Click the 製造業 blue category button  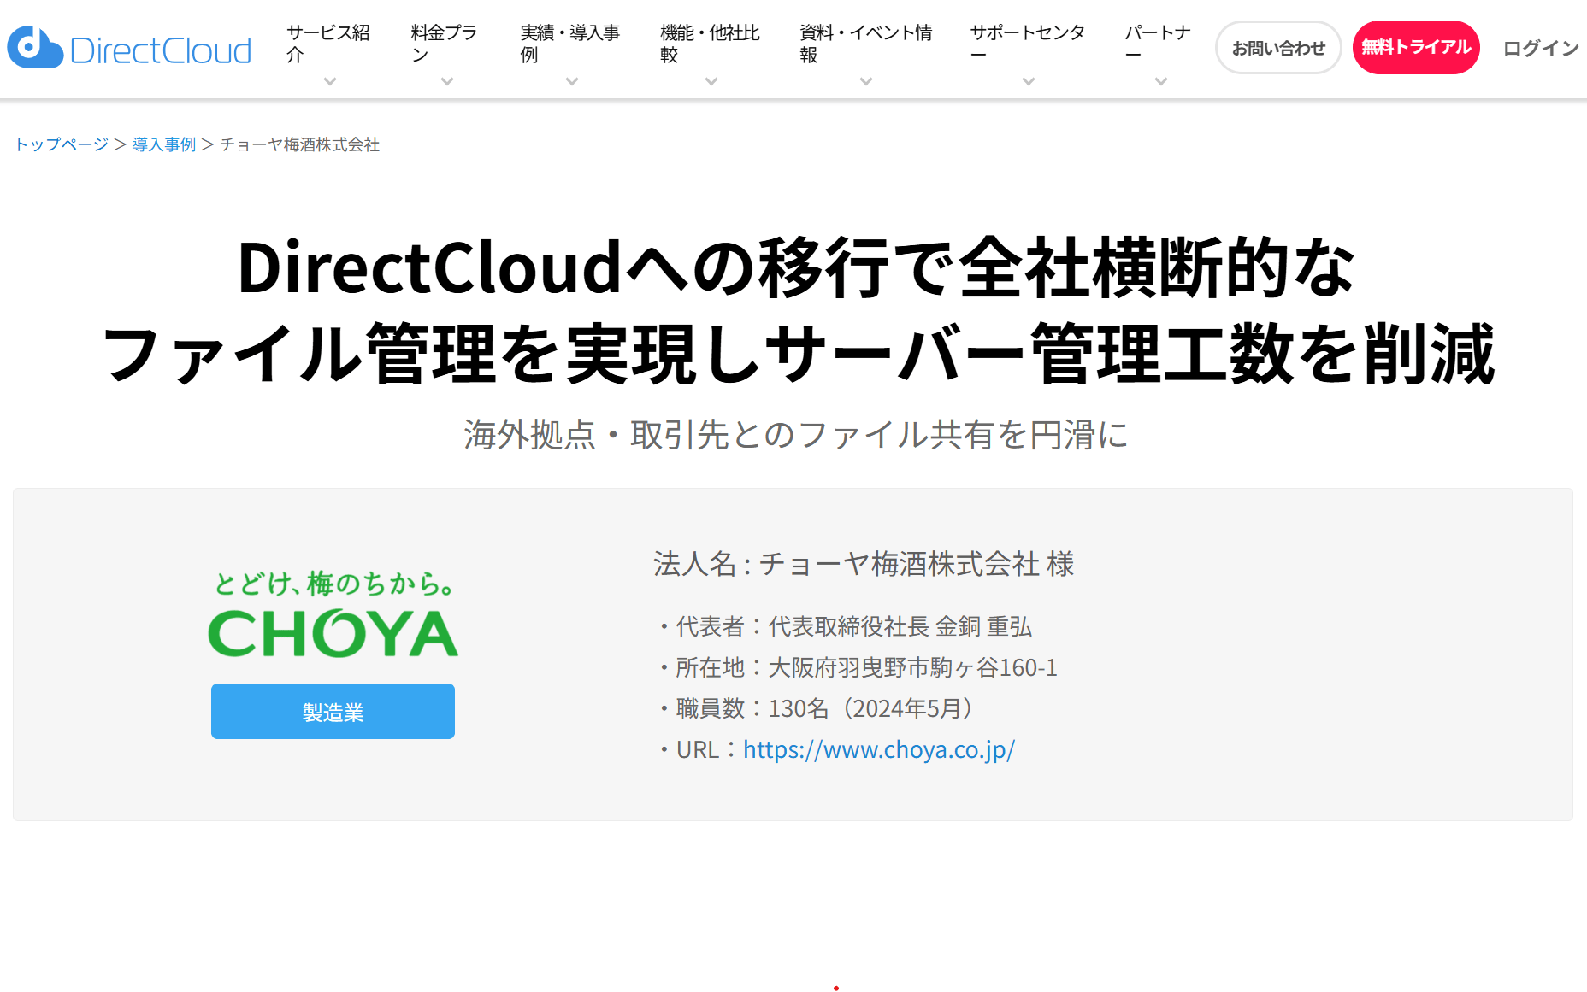coord(333,711)
